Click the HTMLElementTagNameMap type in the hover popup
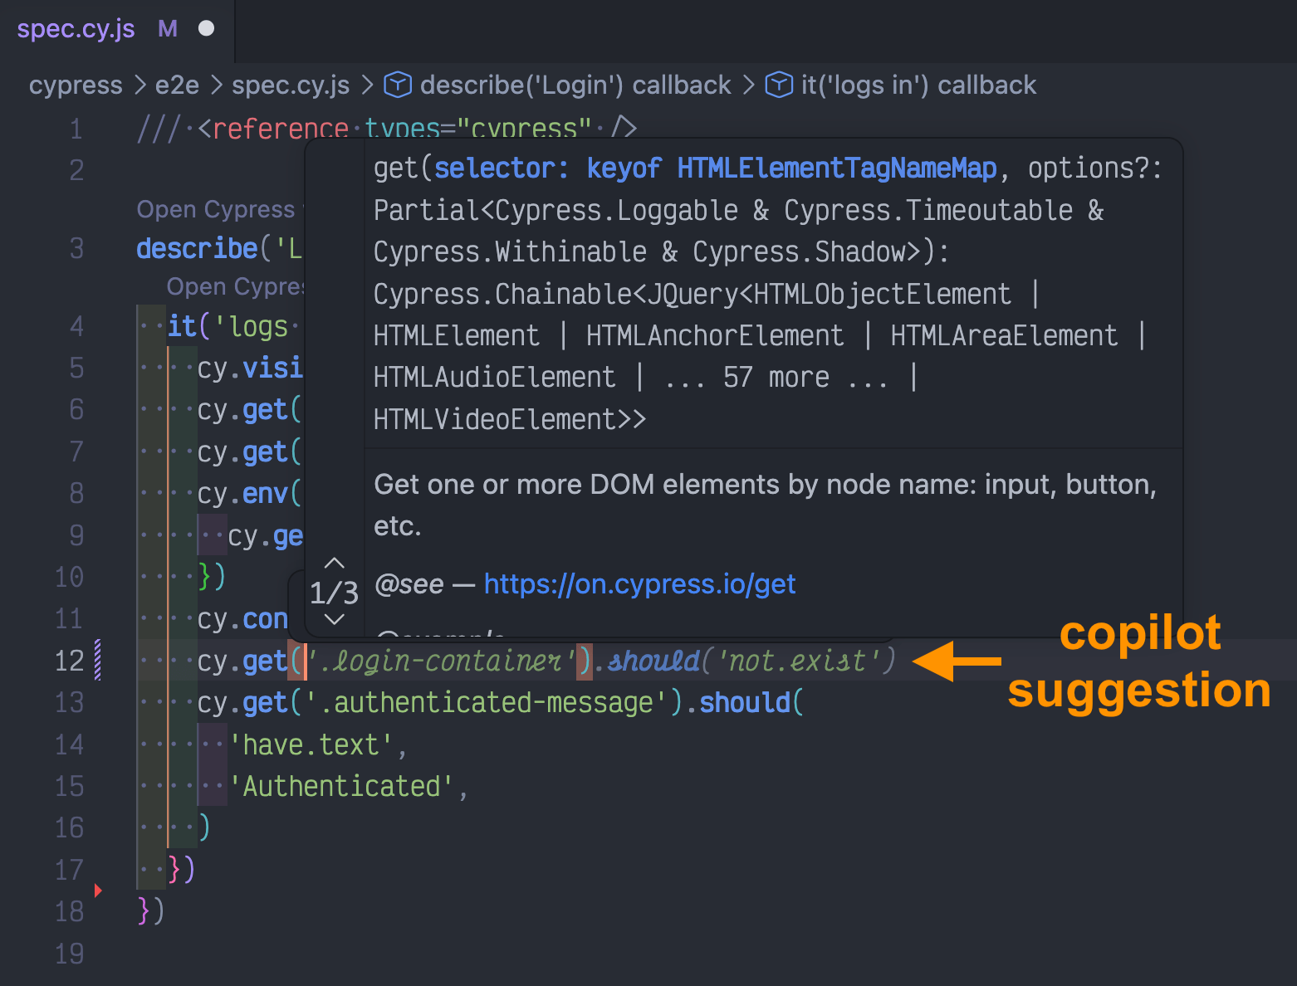 pyautogui.click(x=836, y=168)
